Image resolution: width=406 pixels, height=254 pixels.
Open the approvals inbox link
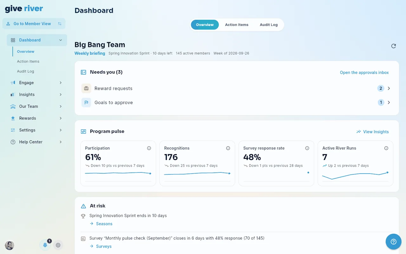tap(364, 73)
